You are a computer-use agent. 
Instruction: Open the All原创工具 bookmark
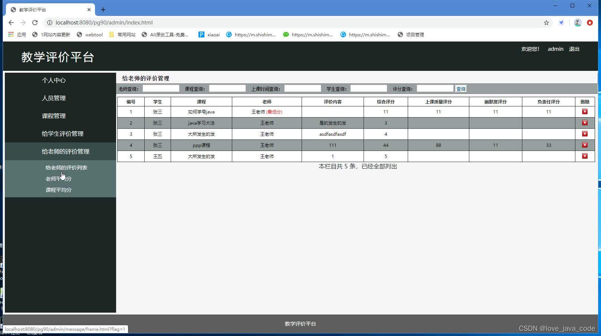point(165,34)
